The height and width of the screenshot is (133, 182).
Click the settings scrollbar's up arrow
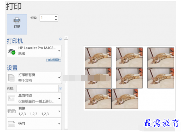(x=66, y=38)
